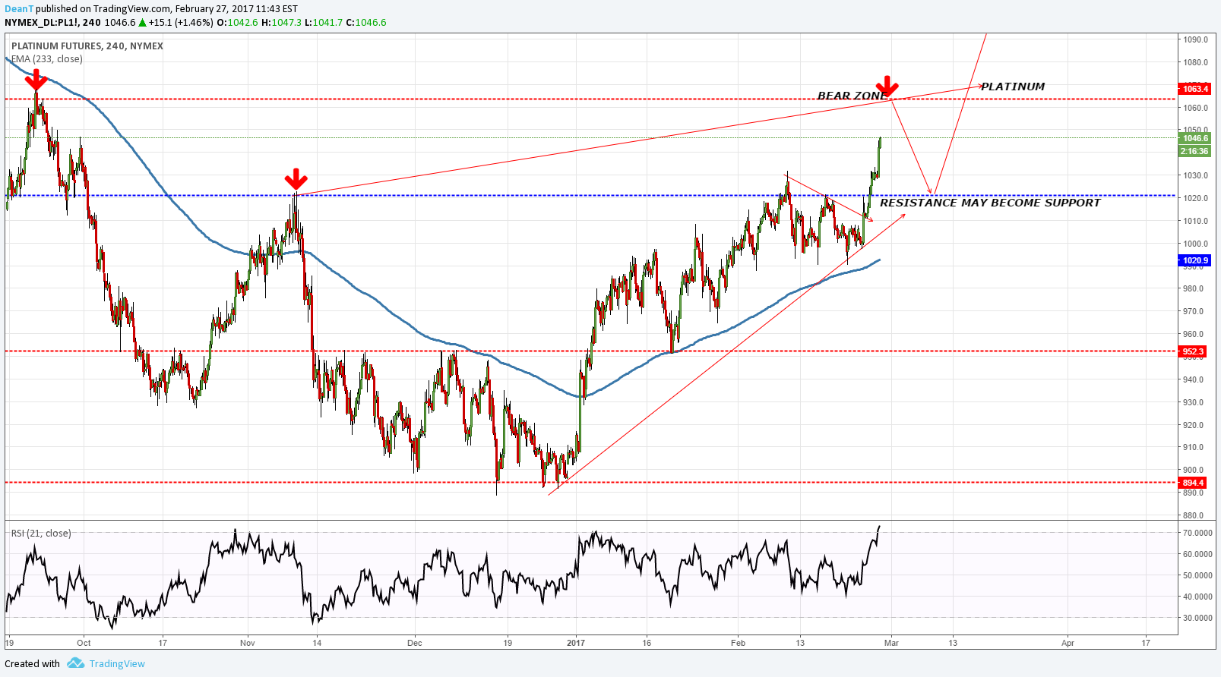The image size is (1221, 677).
Task: Click the 1080.0 price axis tick
Action: click(1195, 62)
